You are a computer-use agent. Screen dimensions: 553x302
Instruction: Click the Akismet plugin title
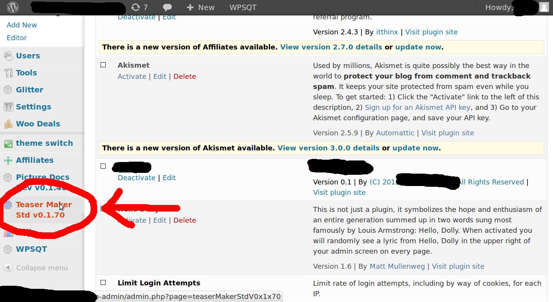[x=134, y=65]
